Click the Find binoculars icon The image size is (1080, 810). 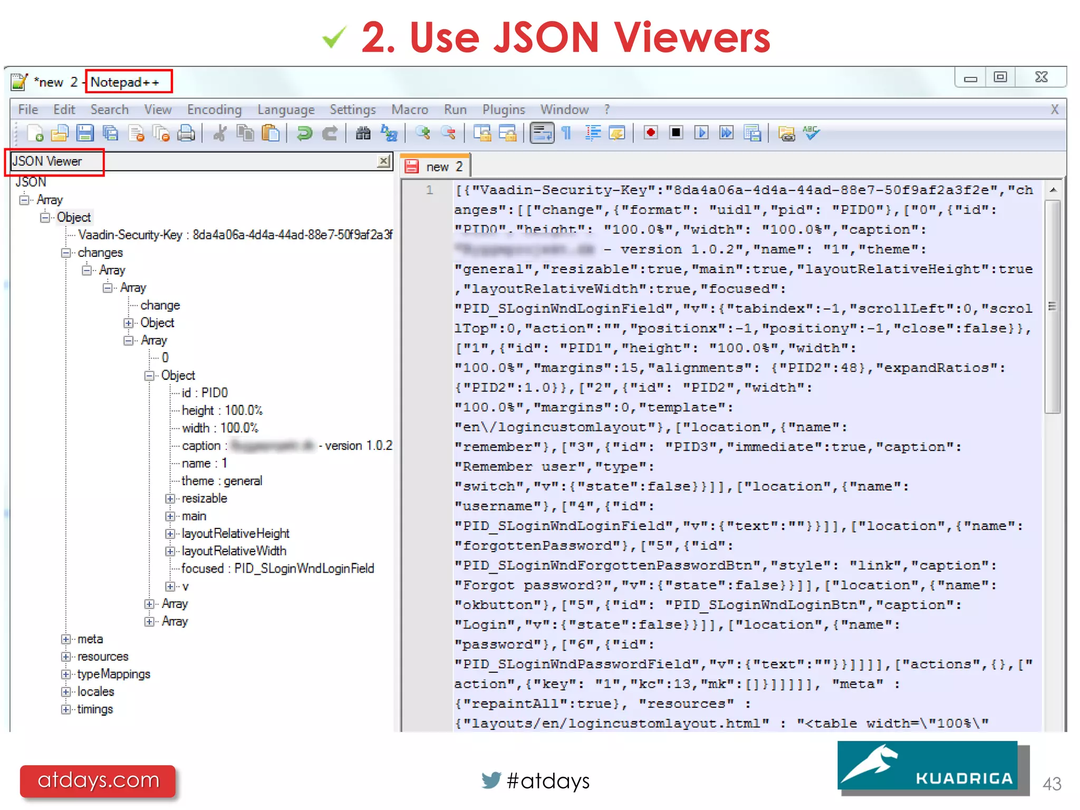click(x=363, y=133)
